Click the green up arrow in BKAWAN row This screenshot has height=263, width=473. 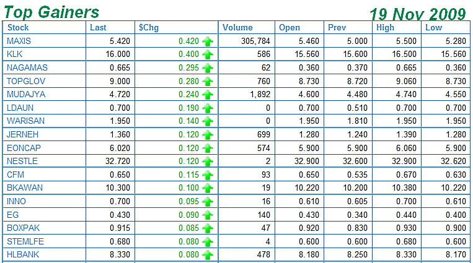[208, 188]
